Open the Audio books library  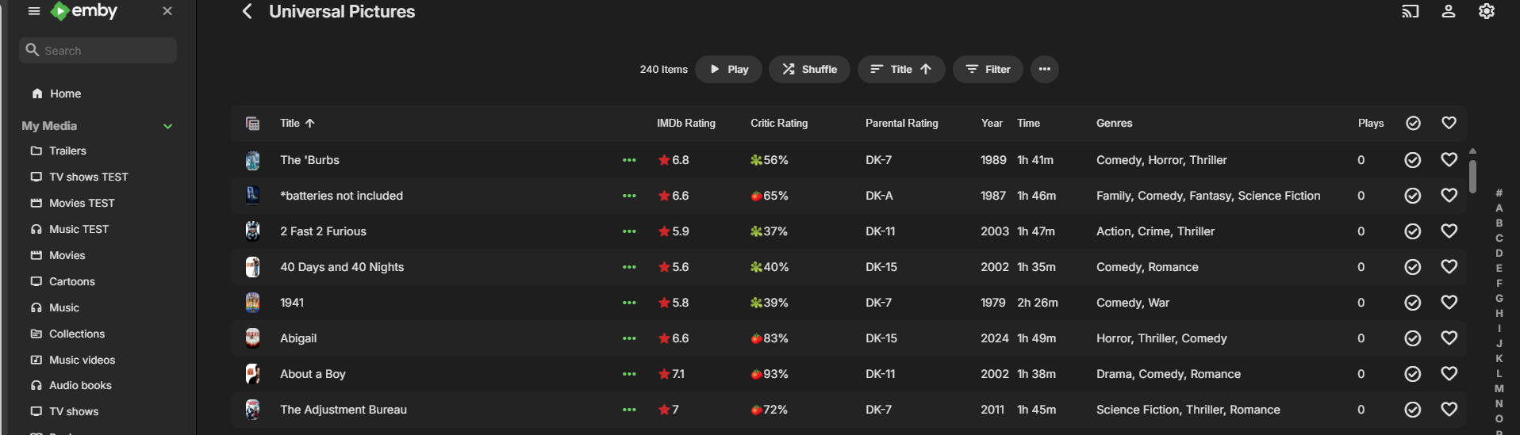pos(80,385)
